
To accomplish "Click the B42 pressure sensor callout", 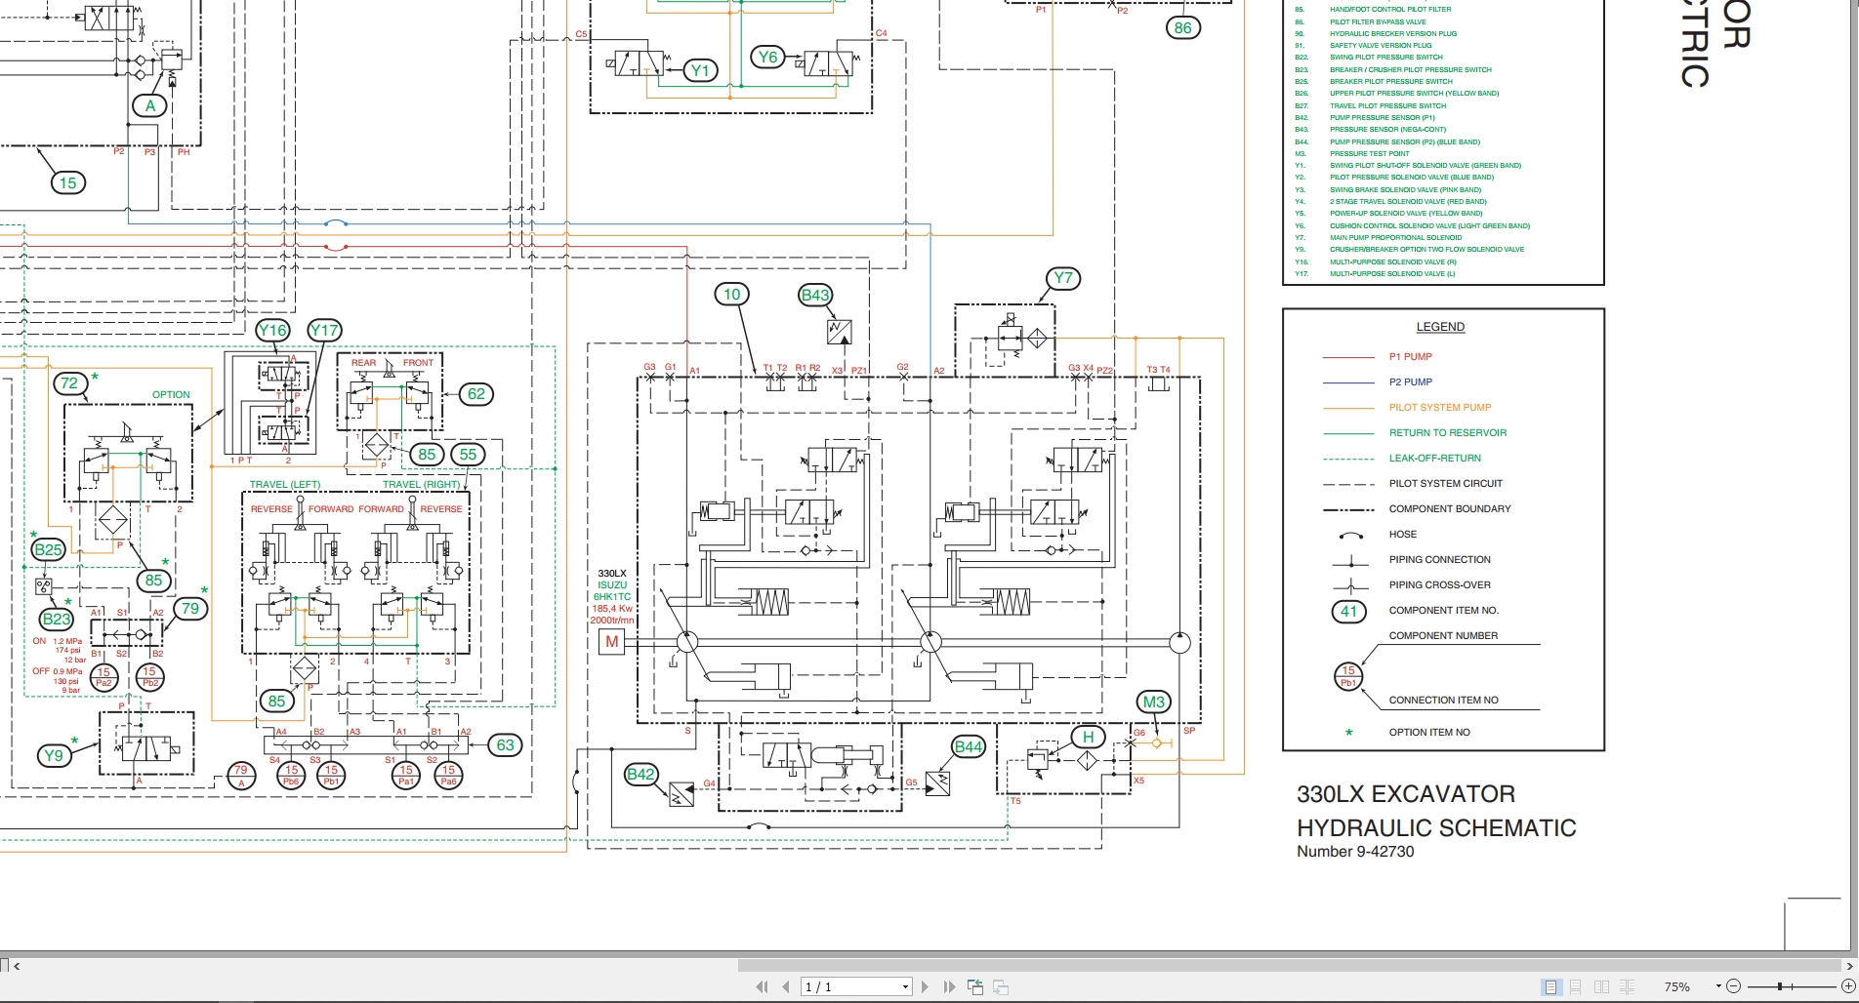I will 640,774.
